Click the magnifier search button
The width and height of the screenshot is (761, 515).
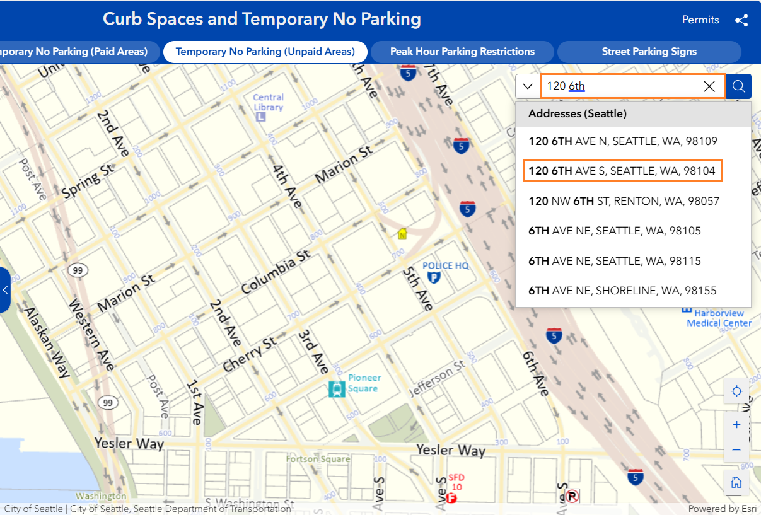tap(738, 86)
